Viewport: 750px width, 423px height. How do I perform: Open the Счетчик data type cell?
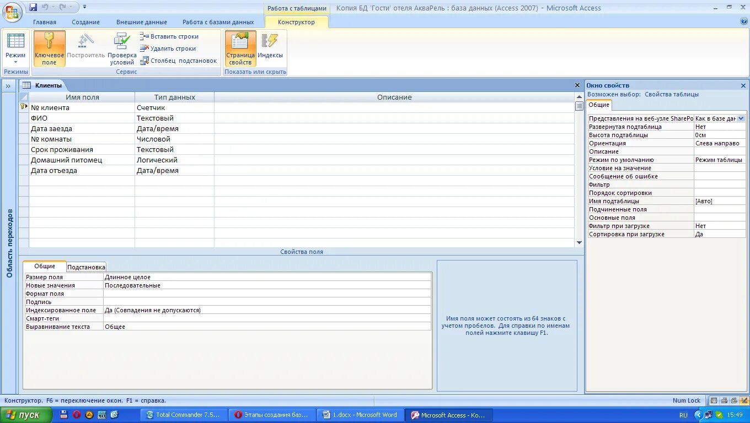coord(174,107)
